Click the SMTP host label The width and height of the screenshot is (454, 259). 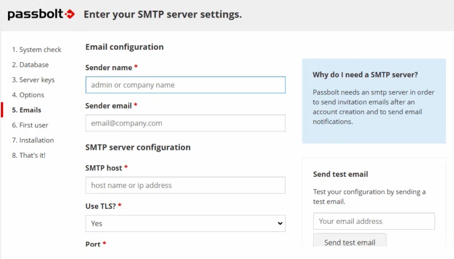pyautogui.click(x=104, y=168)
